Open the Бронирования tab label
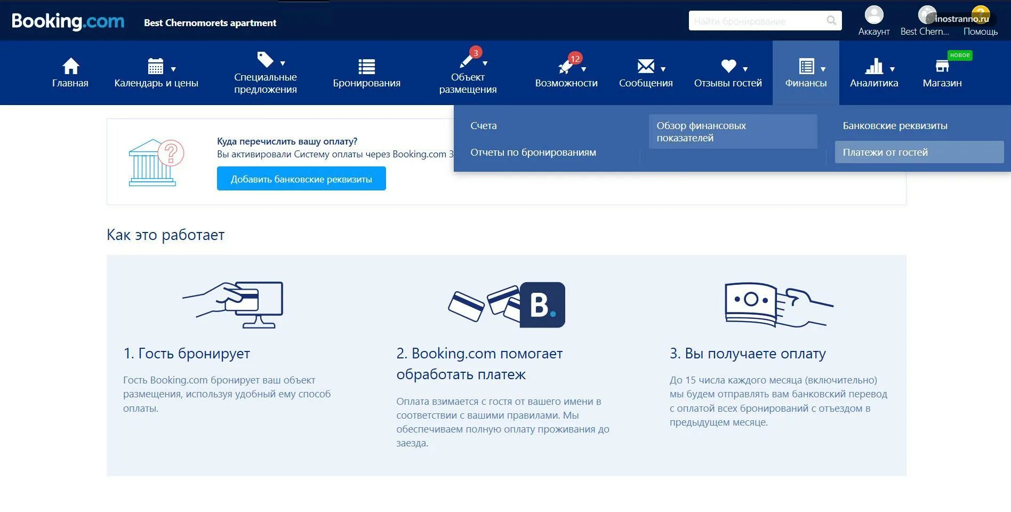This screenshot has height=512, width=1011. point(366,83)
